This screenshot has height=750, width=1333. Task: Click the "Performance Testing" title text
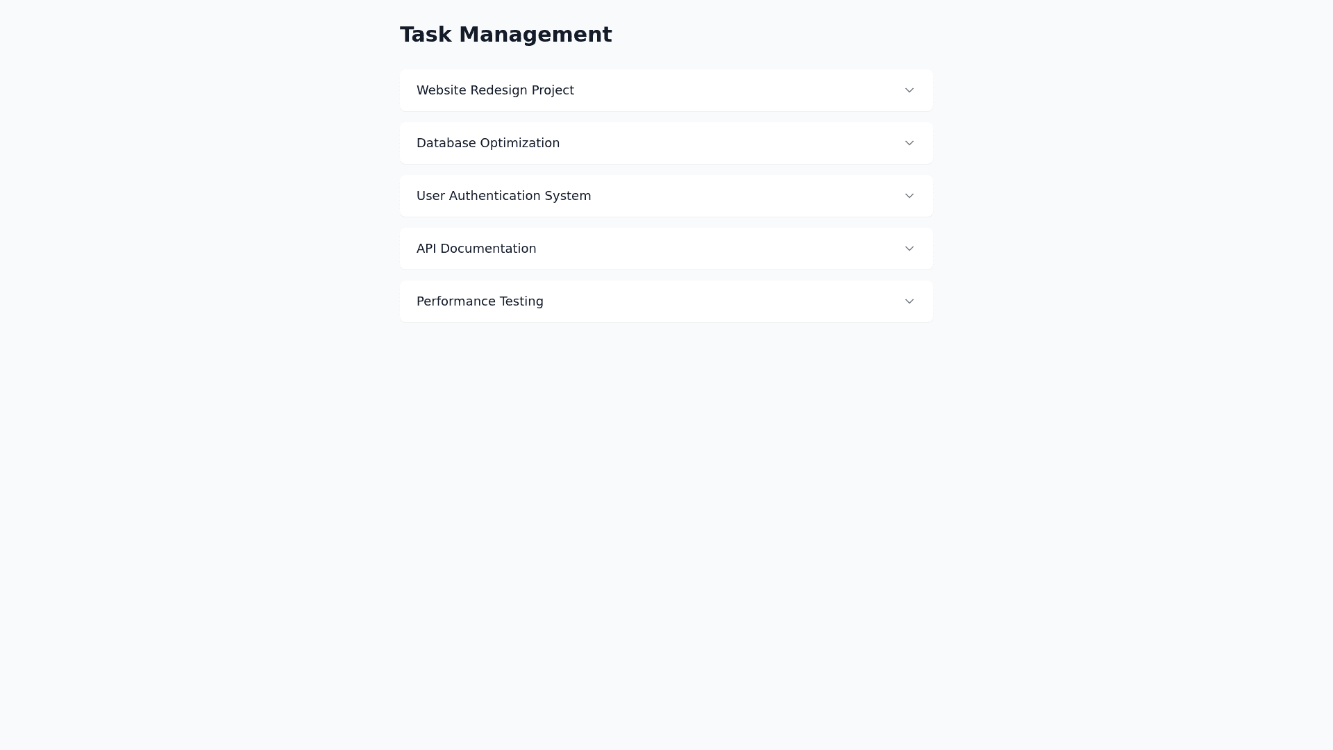[480, 301]
